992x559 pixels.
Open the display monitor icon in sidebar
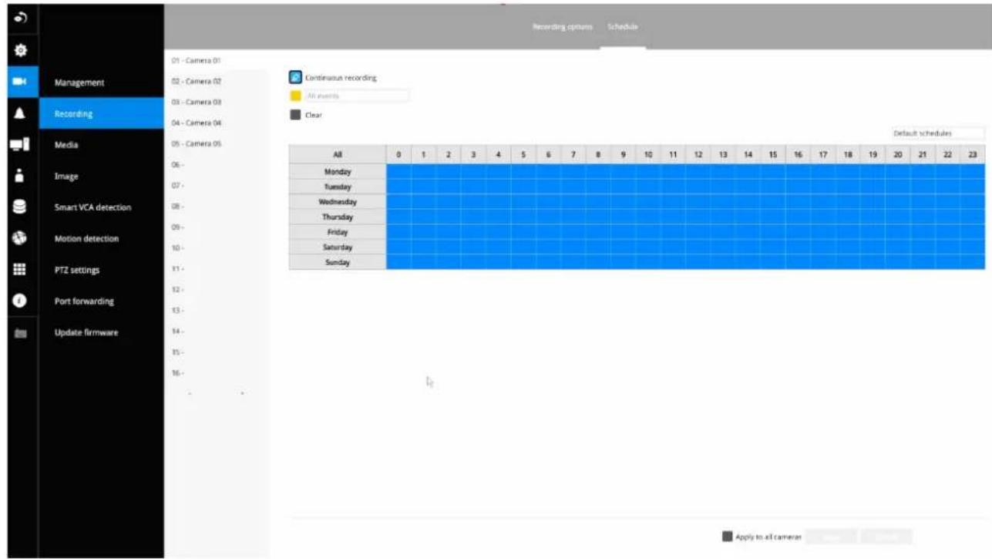18,145
